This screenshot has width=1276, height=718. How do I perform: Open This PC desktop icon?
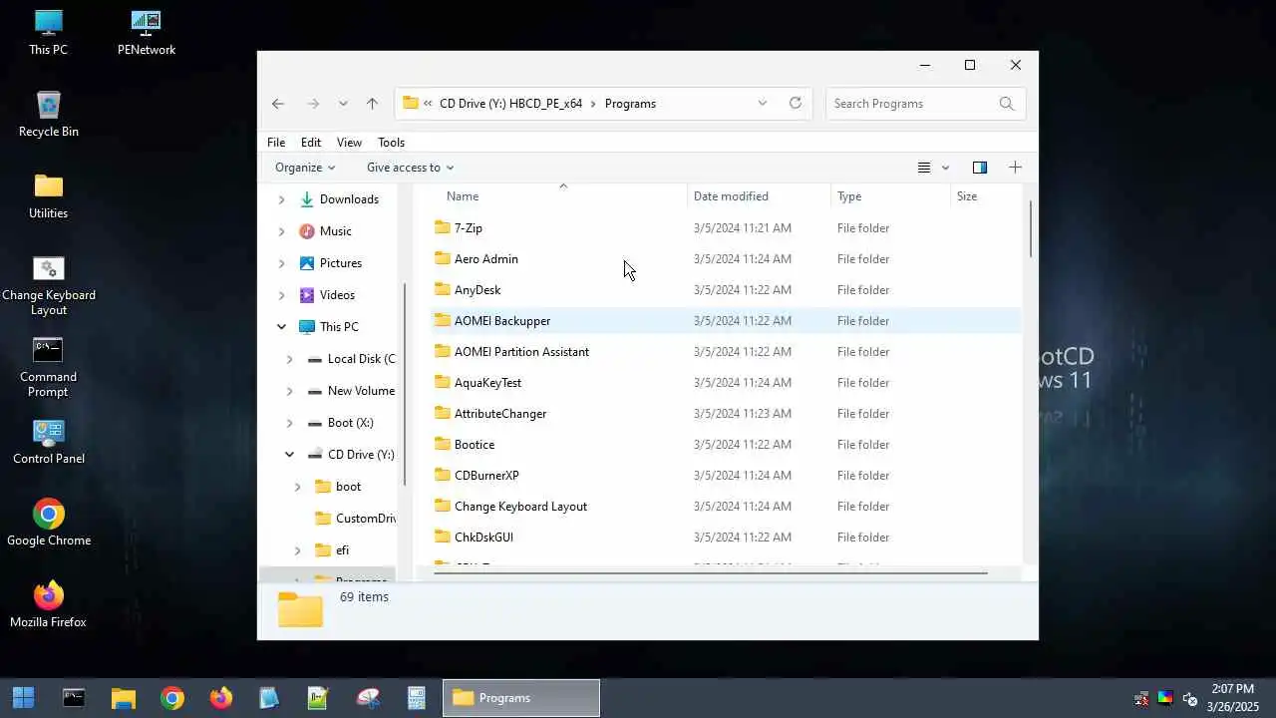point(48,33)
